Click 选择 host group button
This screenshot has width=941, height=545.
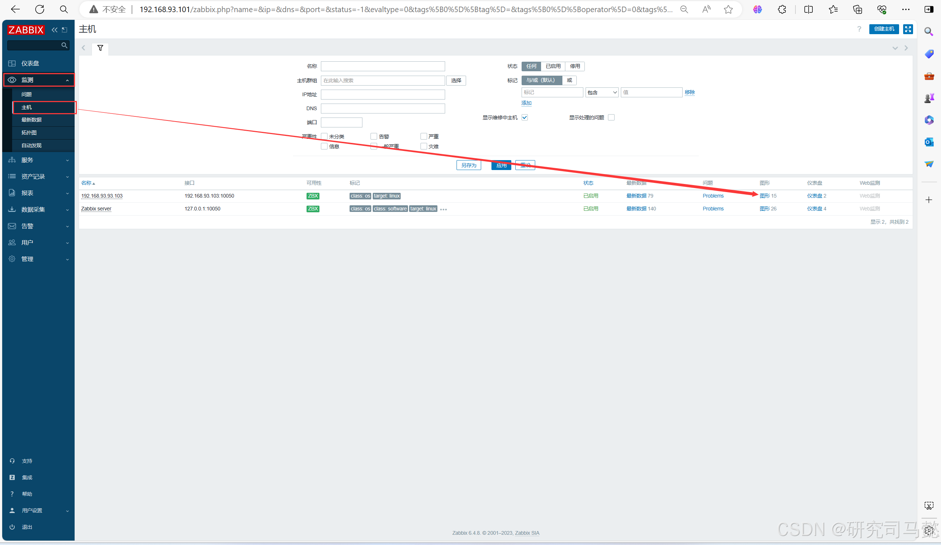456,80
